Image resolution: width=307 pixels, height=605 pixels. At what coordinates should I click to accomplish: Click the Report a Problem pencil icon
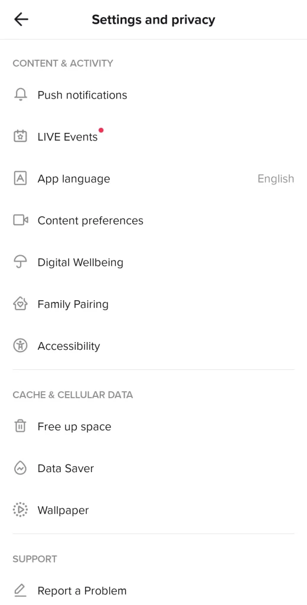click(x=20, y=590)
